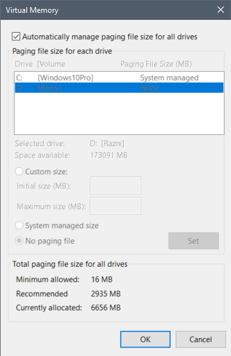Dismiss dialog with Cancel button

(201, 339)
